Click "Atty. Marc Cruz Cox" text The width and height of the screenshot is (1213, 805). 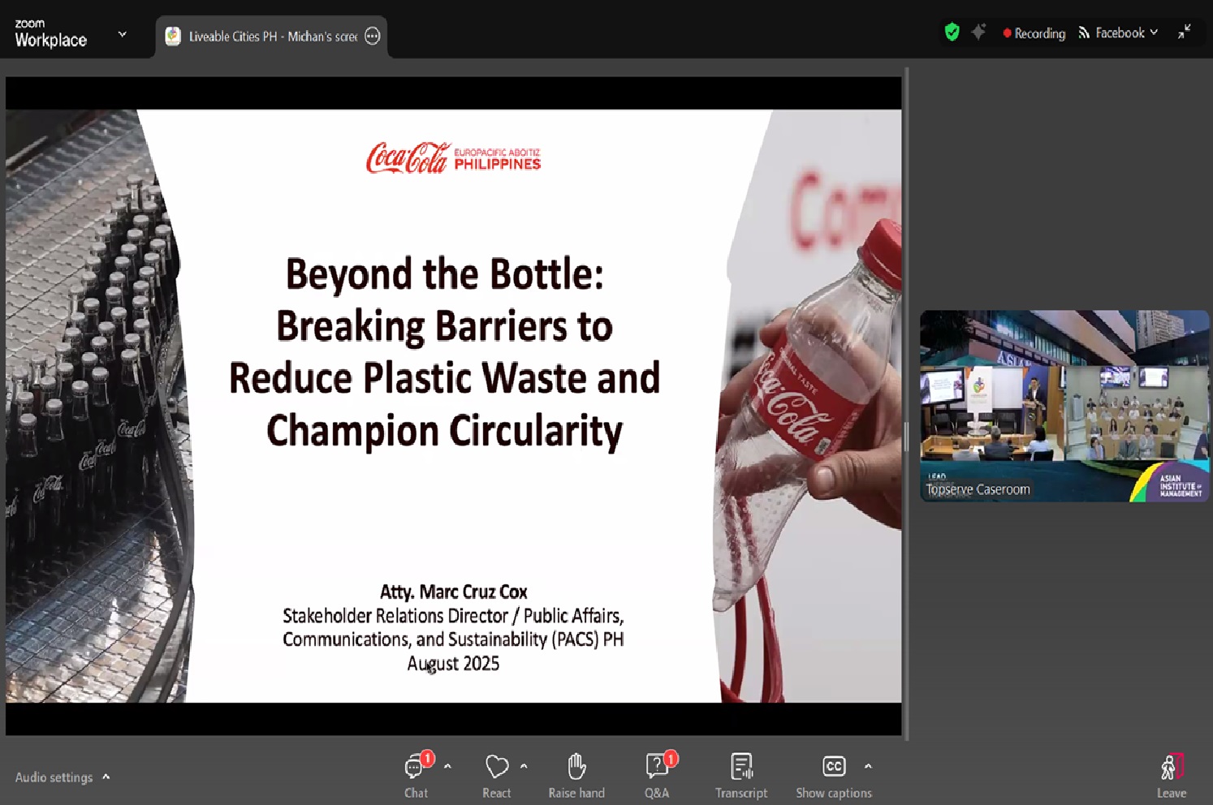tap(453, 592)
